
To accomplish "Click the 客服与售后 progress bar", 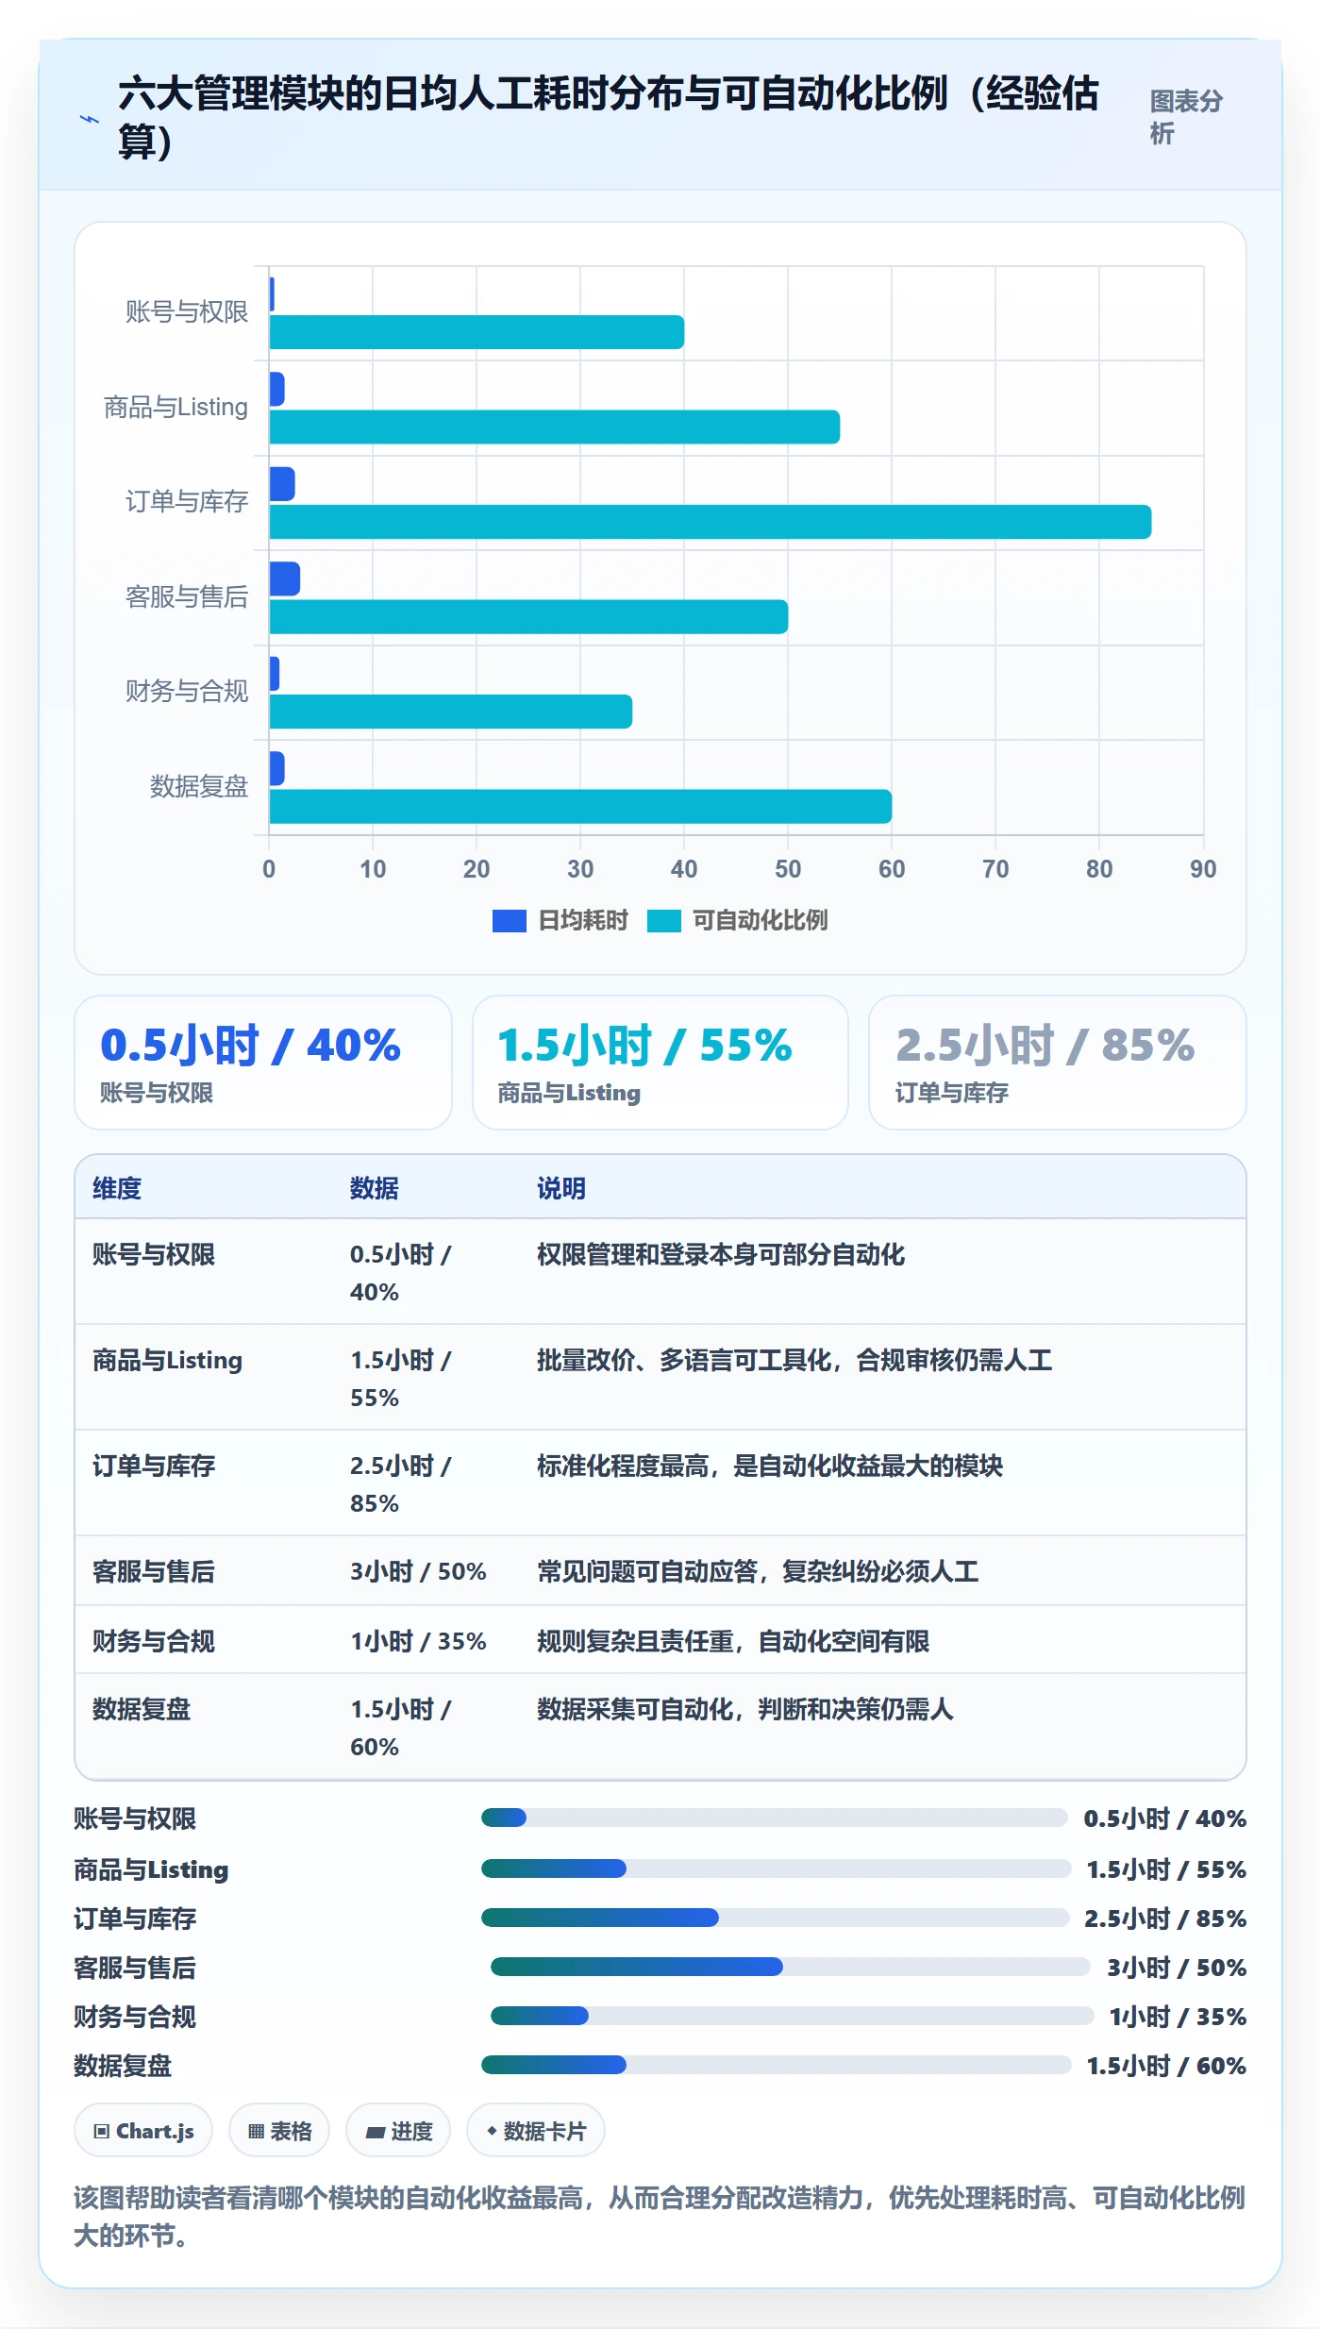I will [791, 1967].
